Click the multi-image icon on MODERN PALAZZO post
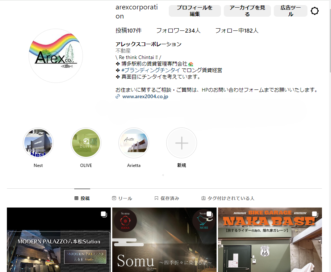Viewport: 331px width, 272px height. (104, 214)
